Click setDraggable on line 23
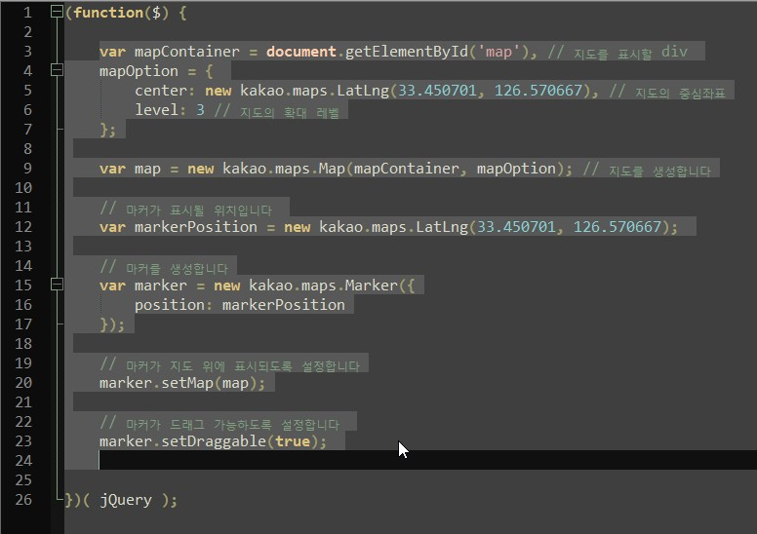Image resolution: width=757 pixels, height=534 pixels. [214, 441]
